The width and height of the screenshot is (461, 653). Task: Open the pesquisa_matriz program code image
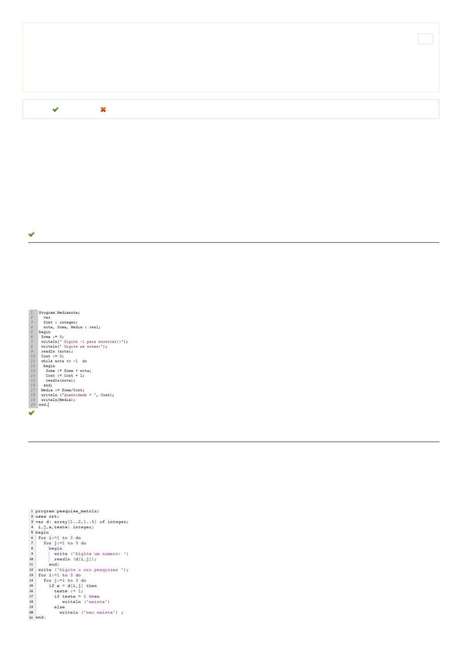[79, 564]
